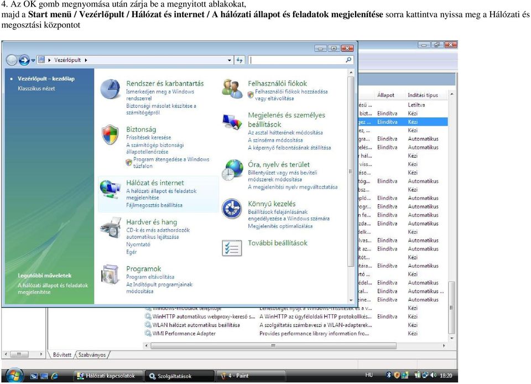The image size is (531, 384).
Task: Click the 18:20 taskbar clock
Action: click(x=446, y=376)
